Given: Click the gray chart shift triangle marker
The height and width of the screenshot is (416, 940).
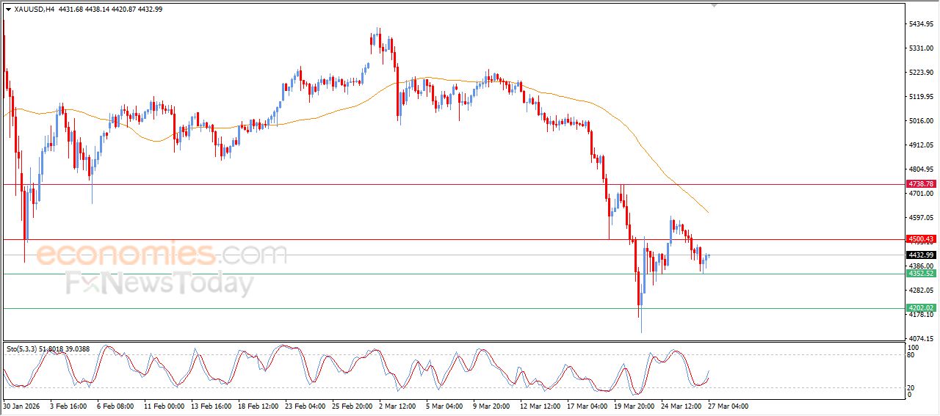Looking at the screenshot, I should 713,5.
